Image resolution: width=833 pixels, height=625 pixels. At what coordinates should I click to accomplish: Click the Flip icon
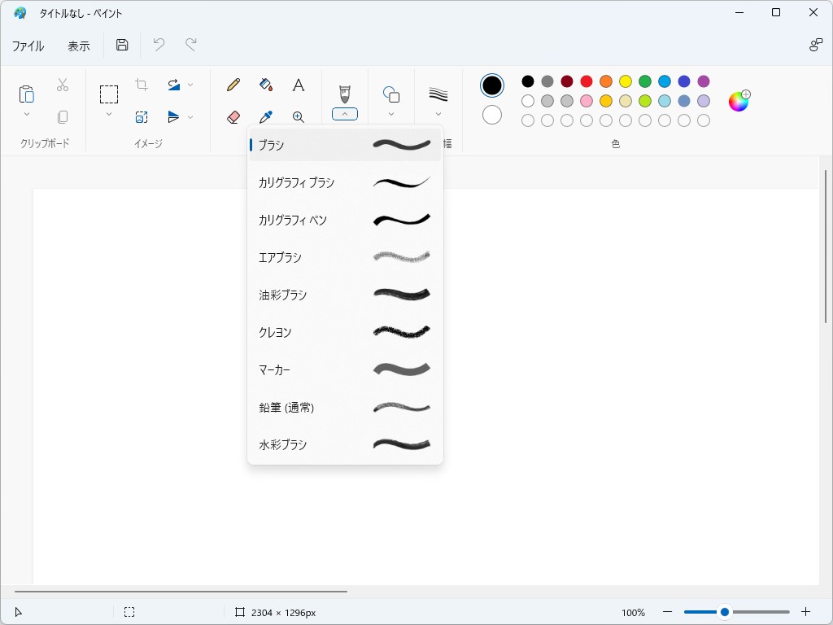pos(174,117)
